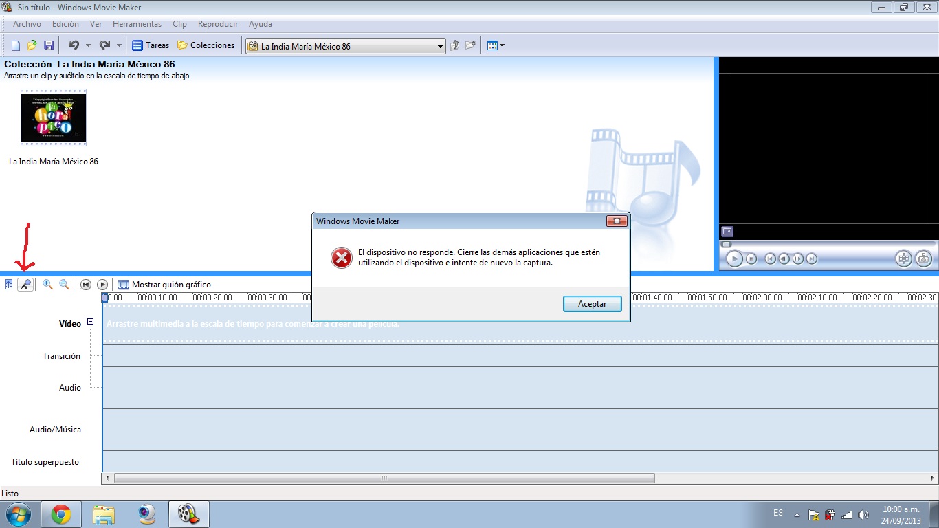Click the network signal icon in the tray
Image resolution: width=939 pixels, height=528 pixels.
pos(847,514)
